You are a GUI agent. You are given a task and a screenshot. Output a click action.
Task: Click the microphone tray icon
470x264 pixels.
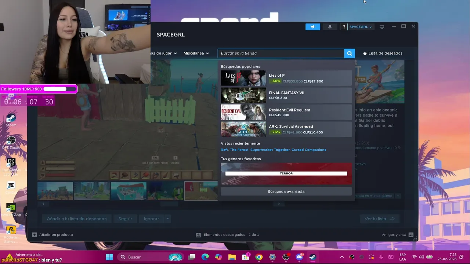pyautogui.click(x=381, y=257)
